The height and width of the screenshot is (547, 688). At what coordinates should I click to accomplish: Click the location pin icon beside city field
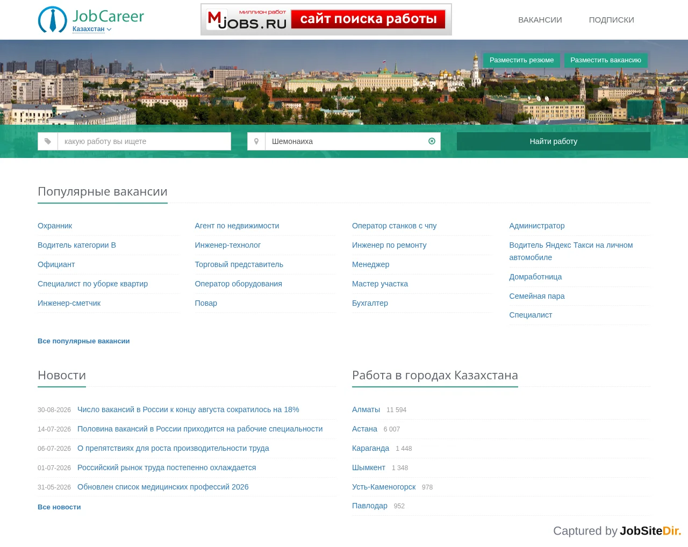click(x=256, y=141)
